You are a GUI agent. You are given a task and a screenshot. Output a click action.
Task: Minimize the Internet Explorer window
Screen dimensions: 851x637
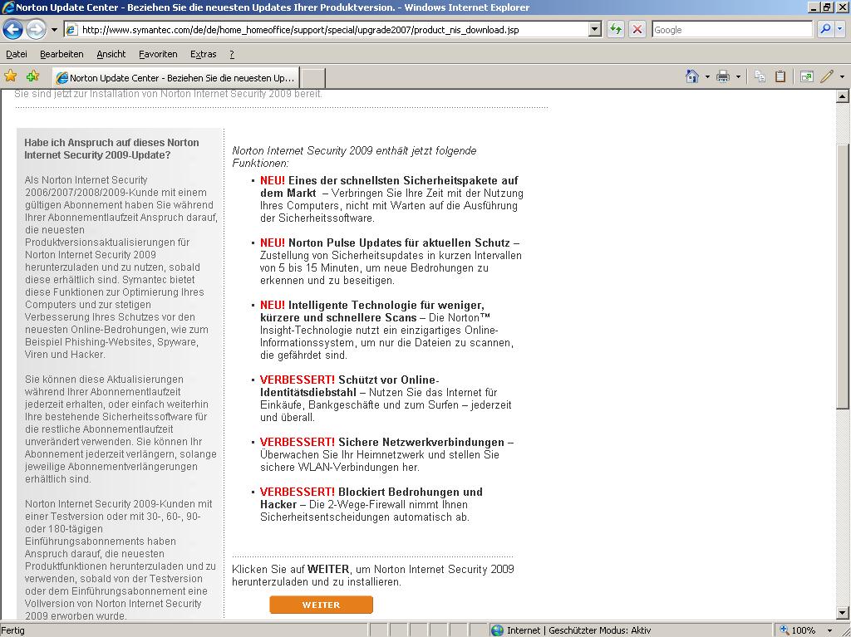[814, 7]
